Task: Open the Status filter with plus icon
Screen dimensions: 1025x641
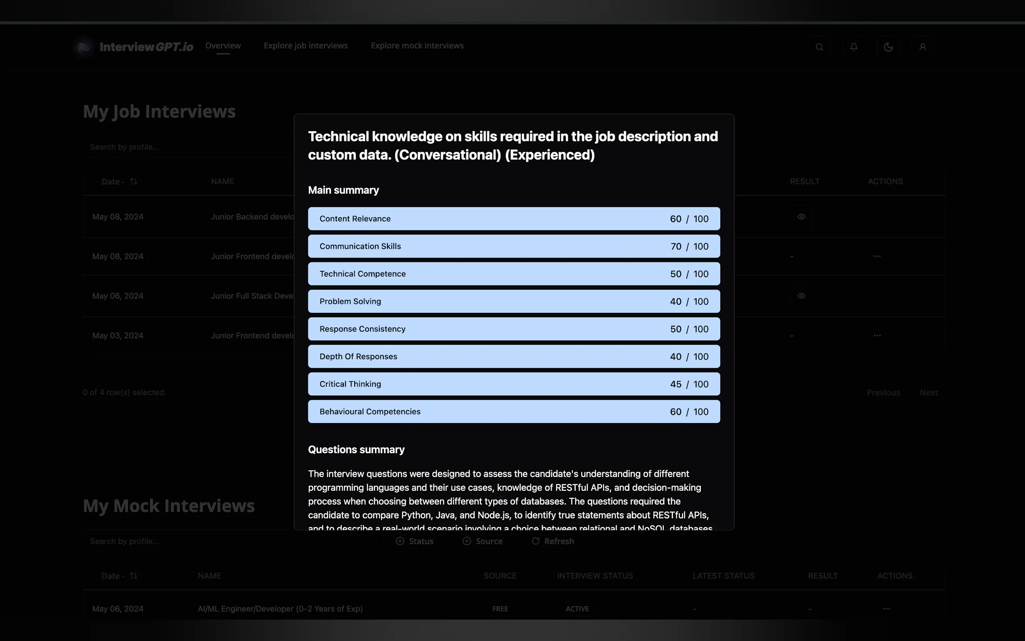Action: pyautogui.click(x=414, y=541)
